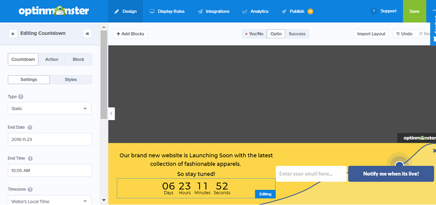Click the End Date field
Viewport: 436px width, 205px height.
coord(50,139)
